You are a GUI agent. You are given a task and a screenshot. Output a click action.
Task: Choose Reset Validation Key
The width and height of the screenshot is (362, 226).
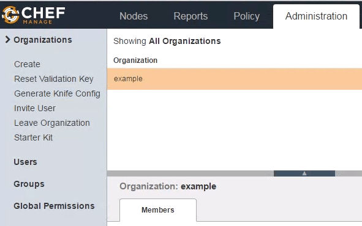53,79
